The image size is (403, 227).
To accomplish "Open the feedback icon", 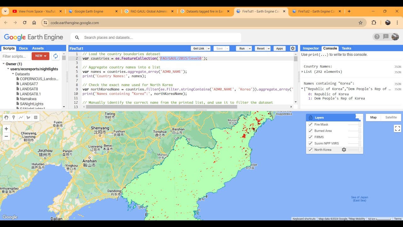I will [x=386, y=37].
